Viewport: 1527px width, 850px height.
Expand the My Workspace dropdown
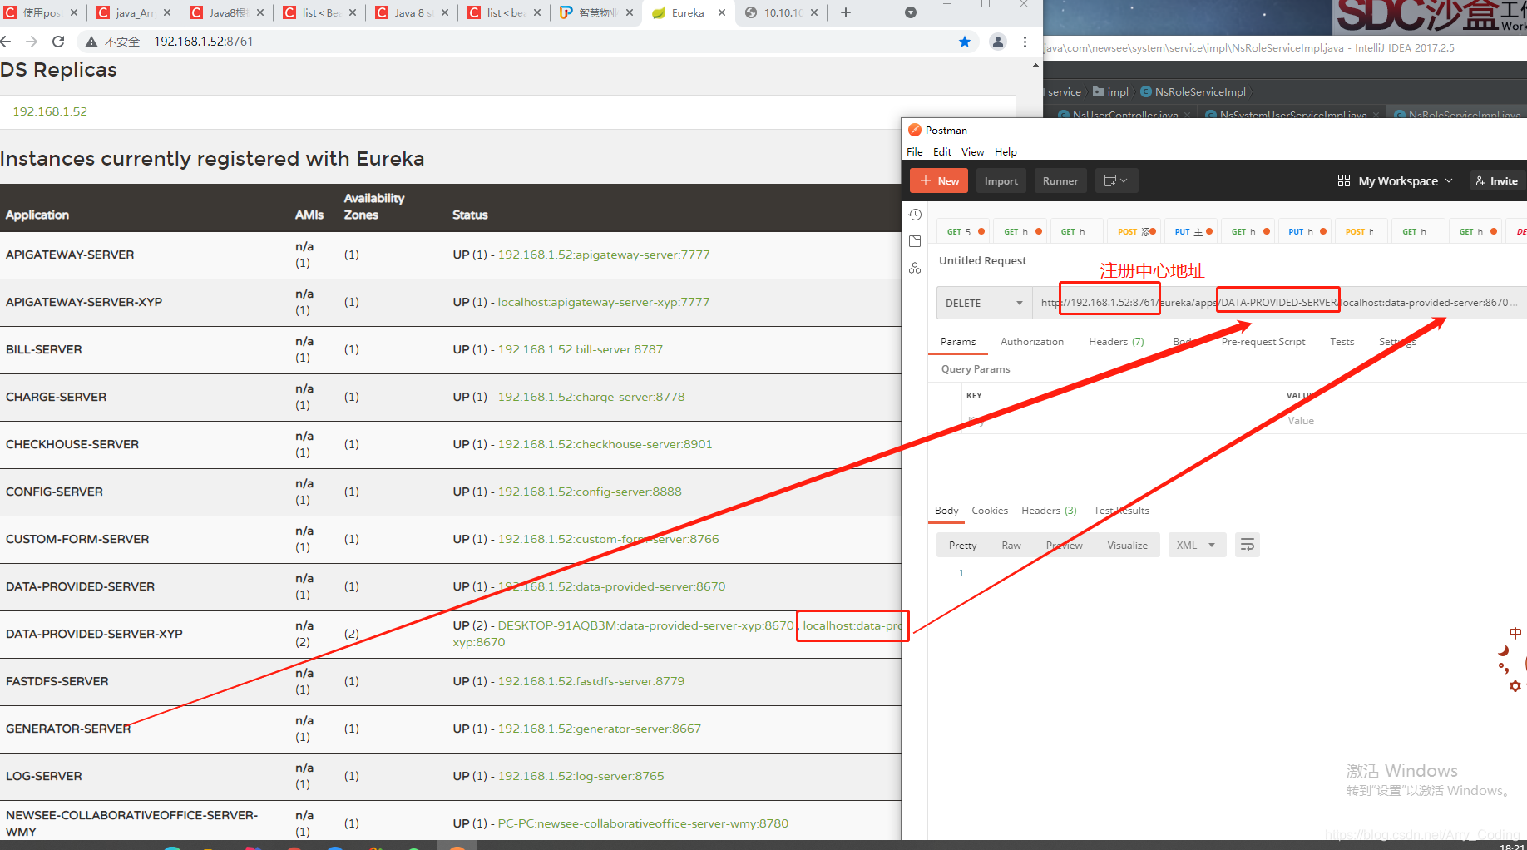(x=1406, y=180)
